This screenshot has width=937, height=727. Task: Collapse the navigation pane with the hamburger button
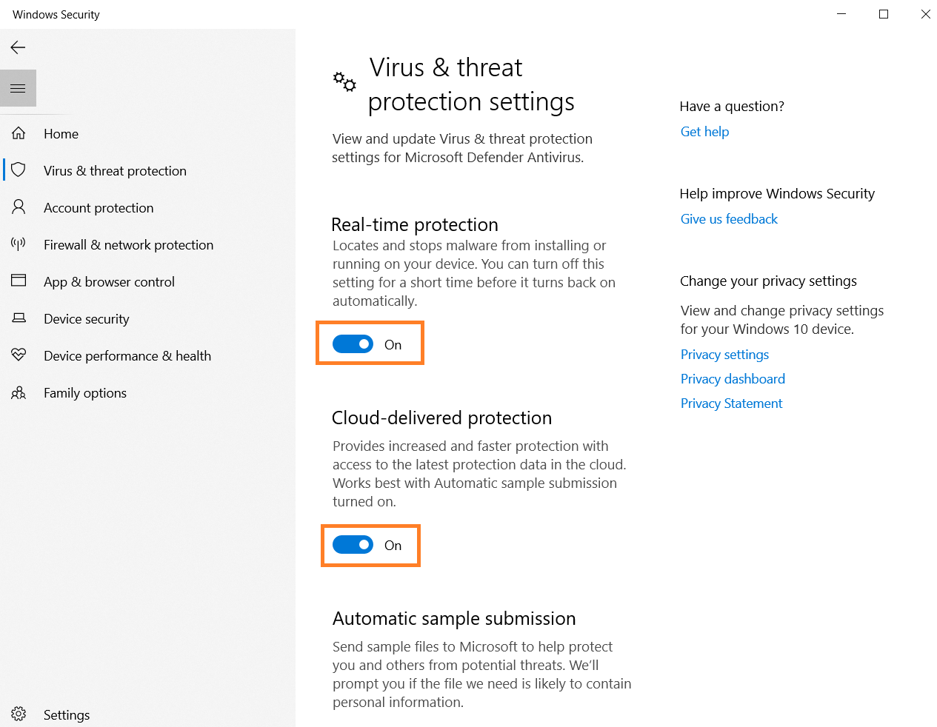click(19, 88)
